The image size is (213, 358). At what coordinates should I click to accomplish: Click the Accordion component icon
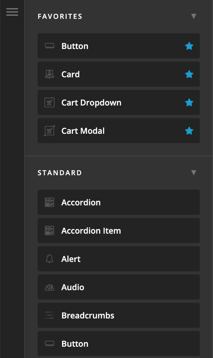pyautogui.click(x=49, y=202)
